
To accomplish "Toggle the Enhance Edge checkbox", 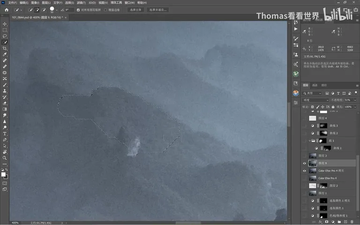I will (x=105, y=10).
